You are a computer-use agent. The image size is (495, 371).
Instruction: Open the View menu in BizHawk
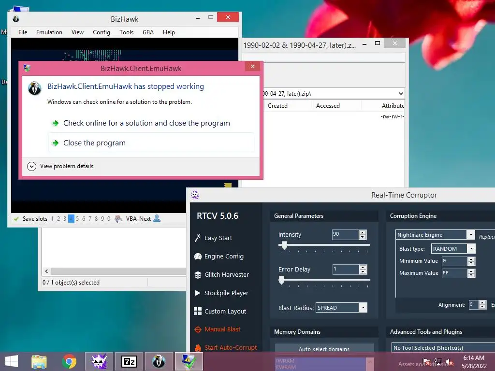pos(77,32)
